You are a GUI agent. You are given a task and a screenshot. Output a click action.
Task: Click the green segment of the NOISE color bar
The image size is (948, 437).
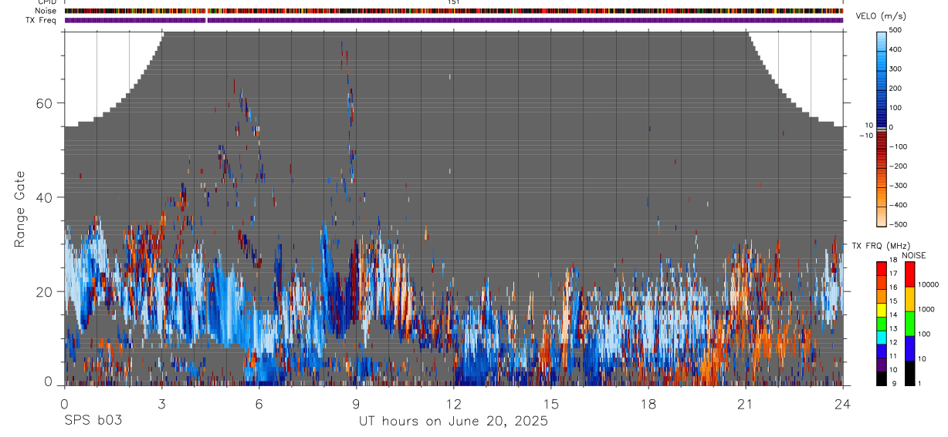[909, 324]
